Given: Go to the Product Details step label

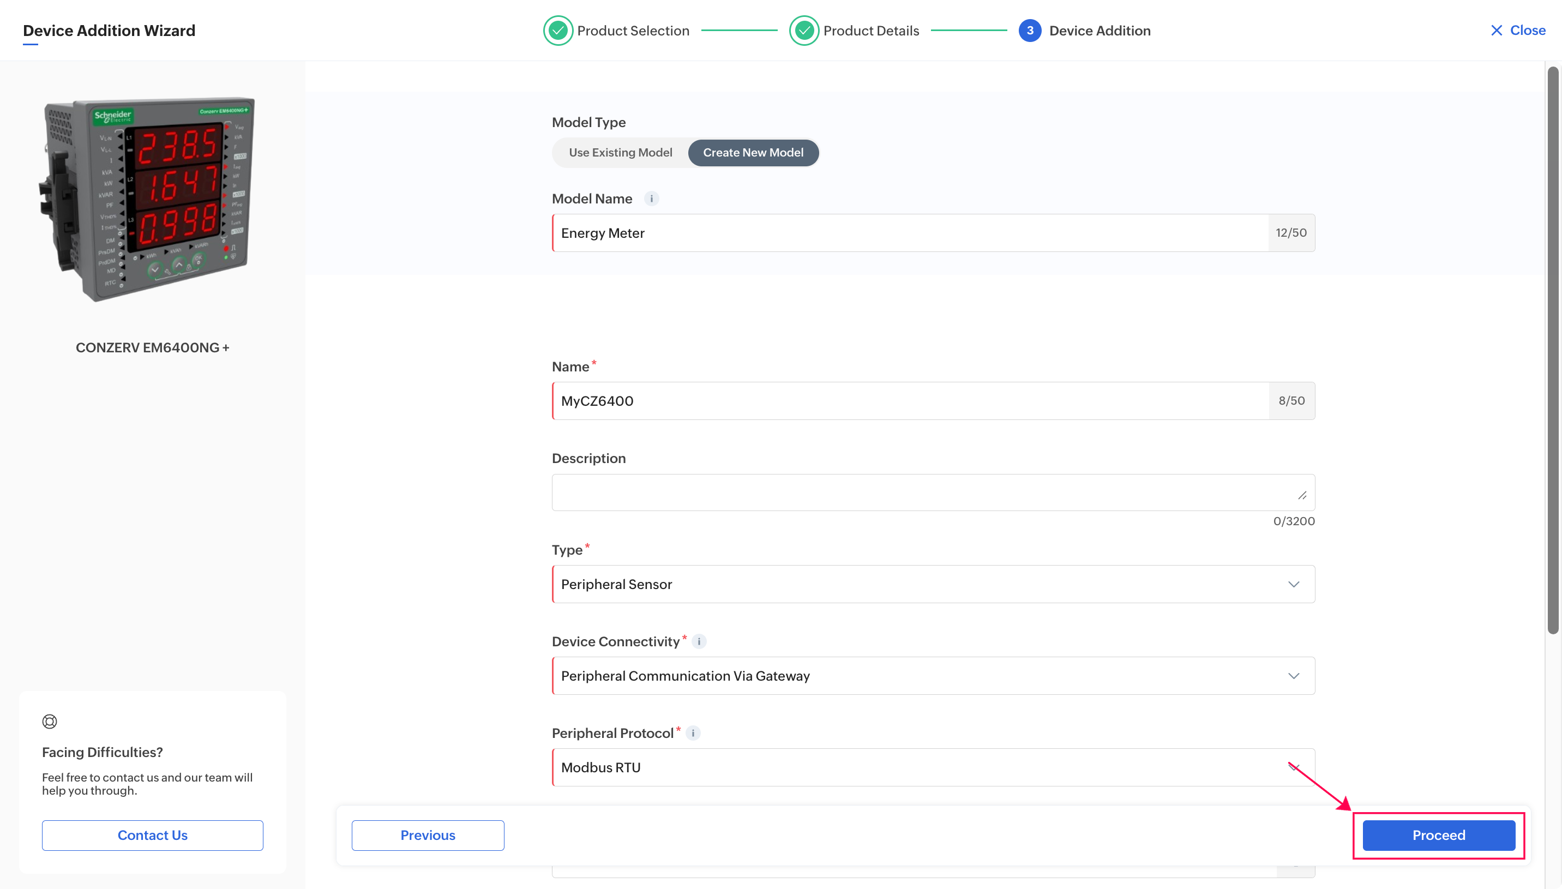Looking at the screenshot, I should tap(870, 31).
